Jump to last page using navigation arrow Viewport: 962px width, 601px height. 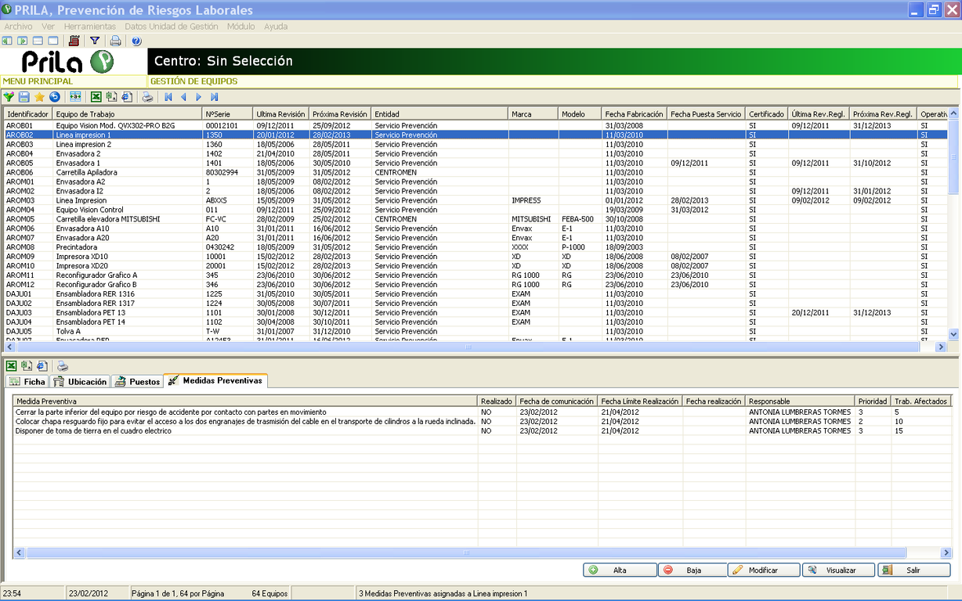point(214,97)
